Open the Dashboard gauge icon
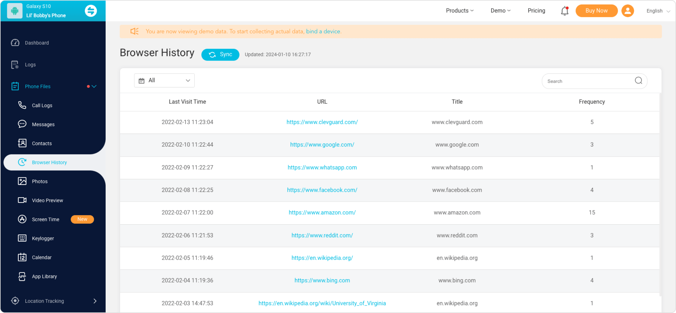 tap(15, 43)
